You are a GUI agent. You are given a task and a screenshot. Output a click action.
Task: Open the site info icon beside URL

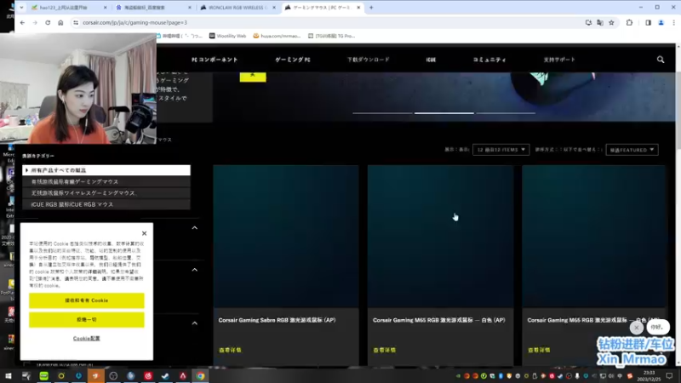(76, 23)
